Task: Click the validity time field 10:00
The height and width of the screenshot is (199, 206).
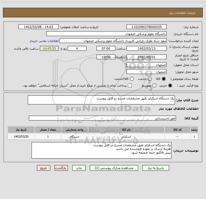Action: pyautogui.click(x=106, y=57)
